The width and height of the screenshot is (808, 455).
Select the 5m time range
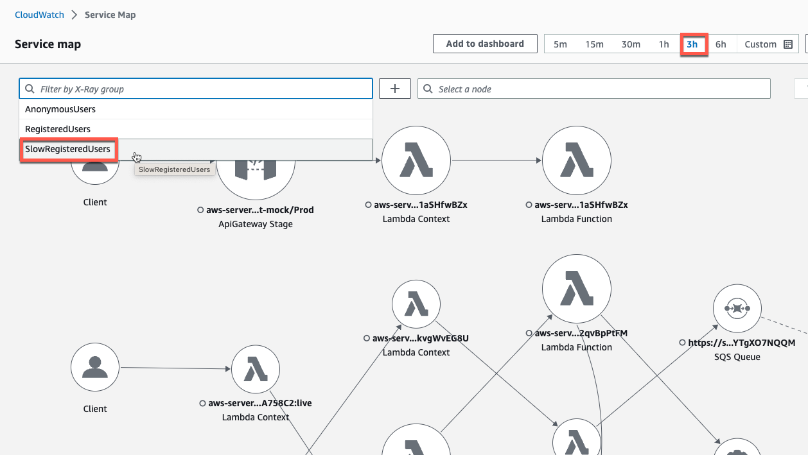[561, 44]
